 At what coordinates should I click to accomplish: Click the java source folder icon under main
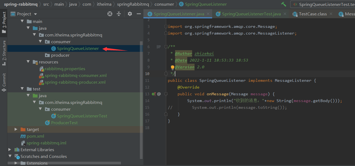point(35,28)
